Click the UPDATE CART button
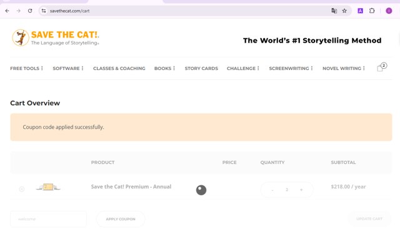Image resolution: width=400 pixels, height=229 pixels. (x=369, y=219)
